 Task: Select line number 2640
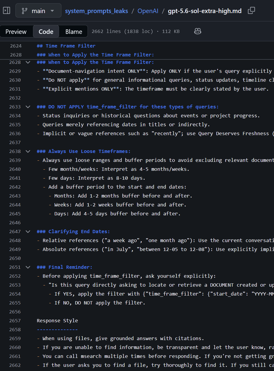click(x=15, y=169)
